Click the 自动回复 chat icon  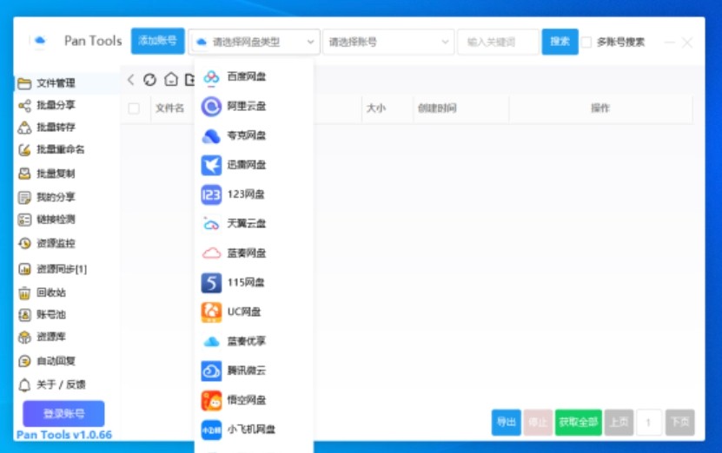pos(24,361)
